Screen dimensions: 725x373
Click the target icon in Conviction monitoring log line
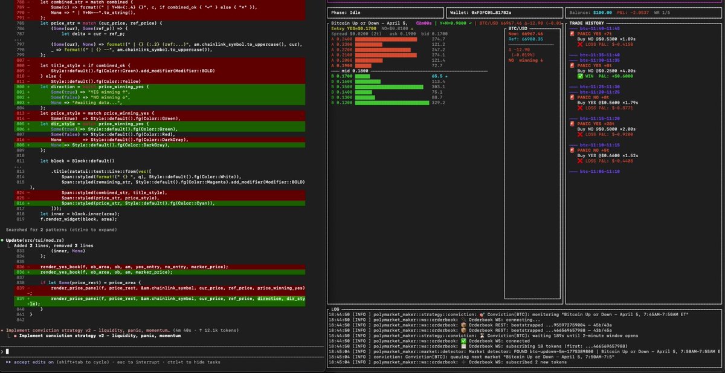(x=482, y=314)
